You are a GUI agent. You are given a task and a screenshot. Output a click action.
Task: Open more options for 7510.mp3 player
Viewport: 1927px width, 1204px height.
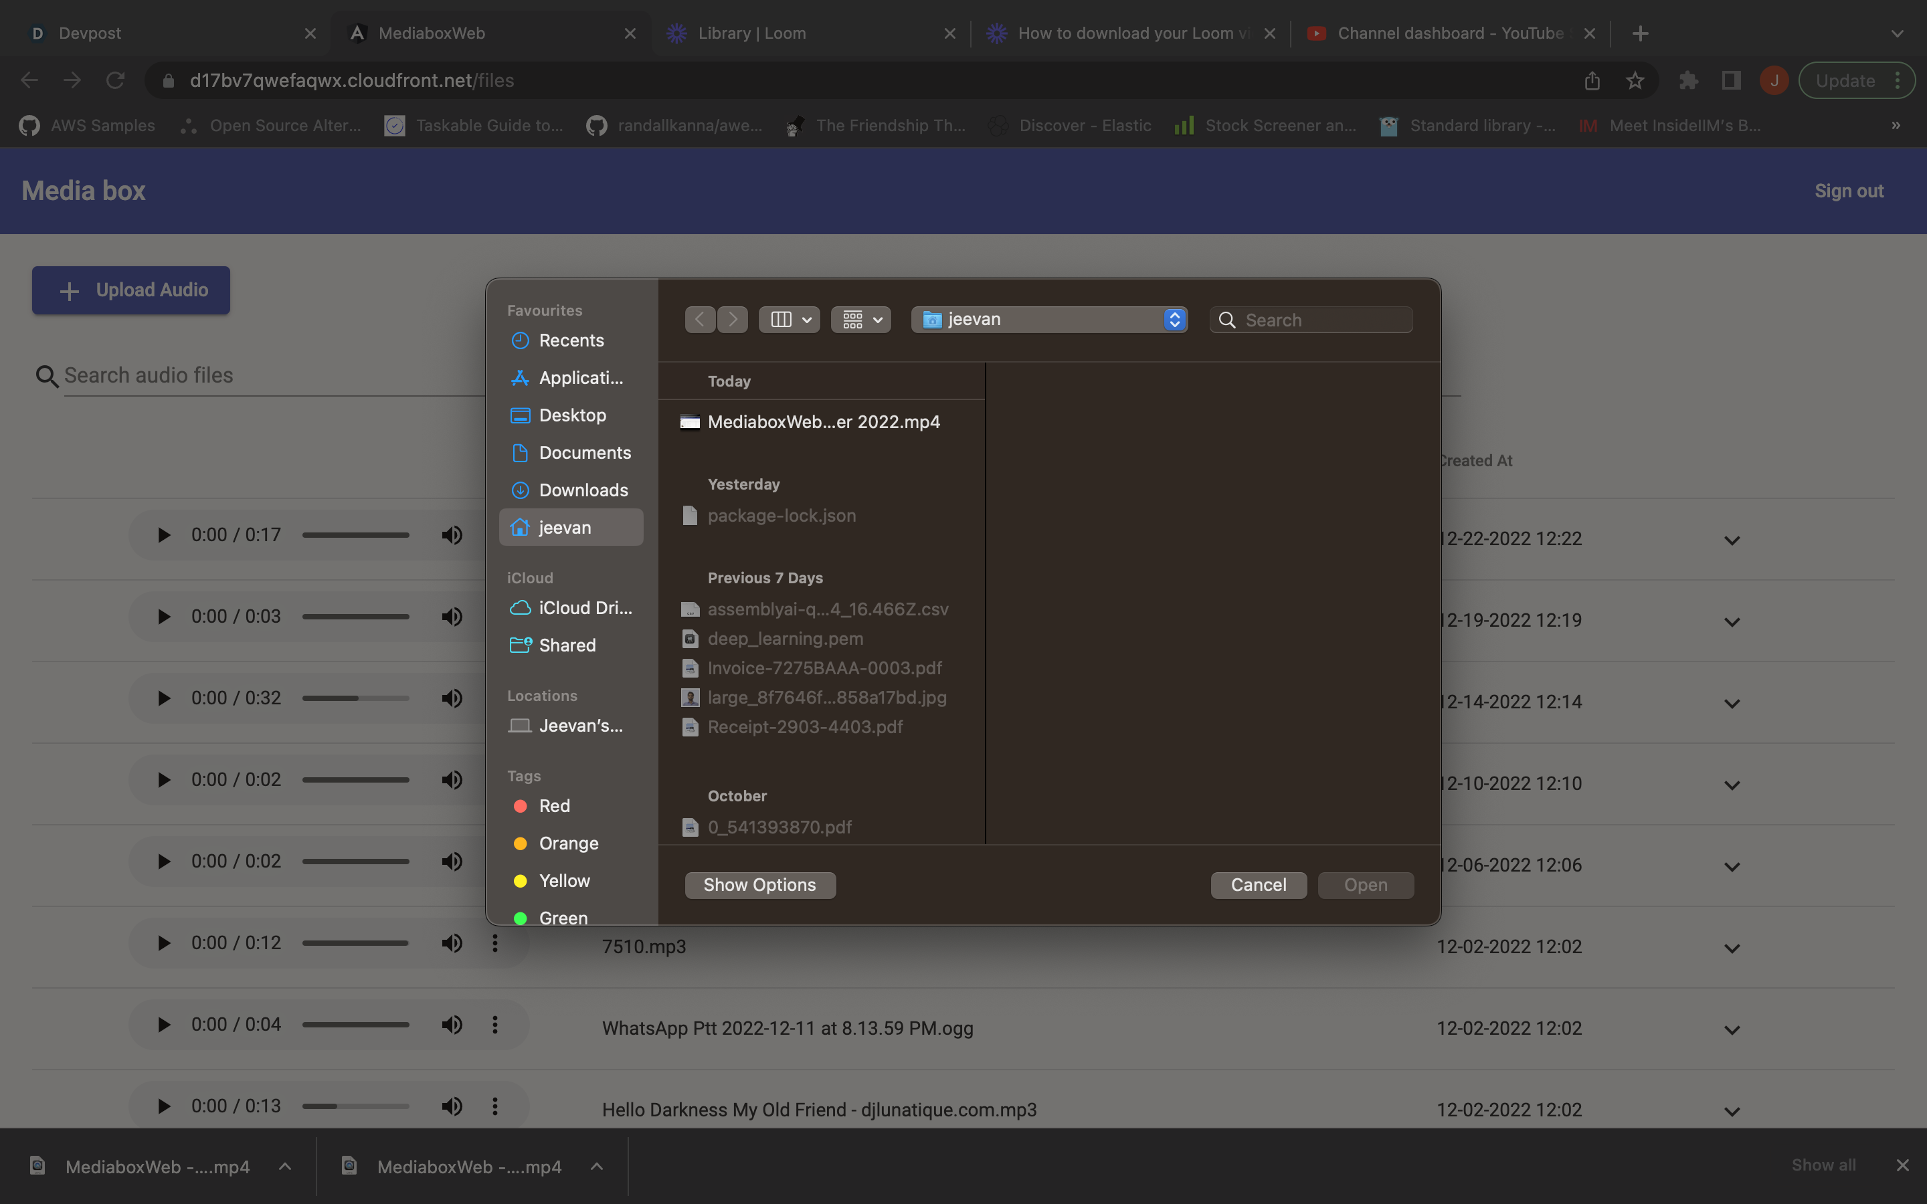[494, 943]
